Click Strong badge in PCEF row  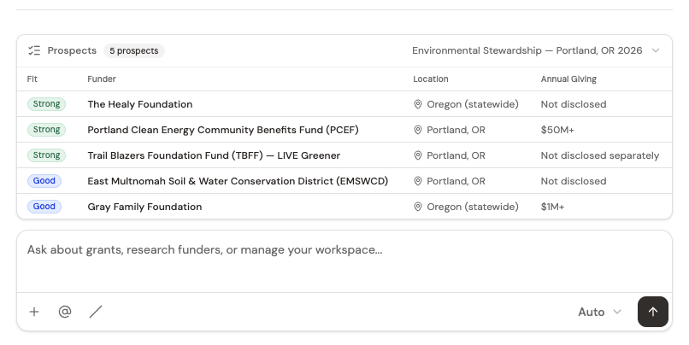point(46,130)
